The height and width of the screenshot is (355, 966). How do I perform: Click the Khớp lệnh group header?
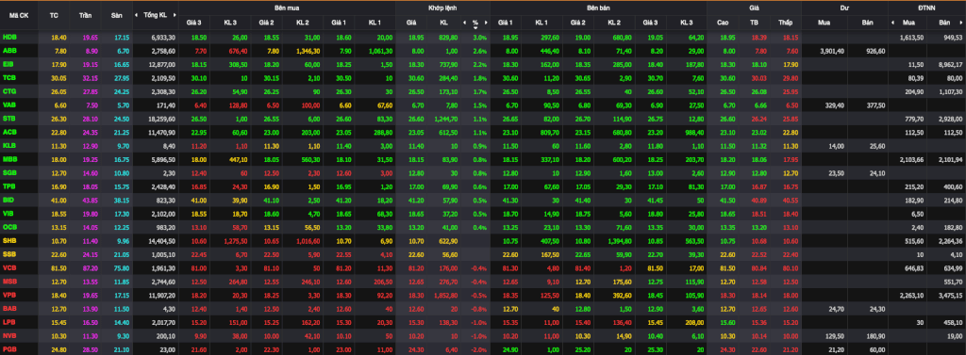[443, 8]
